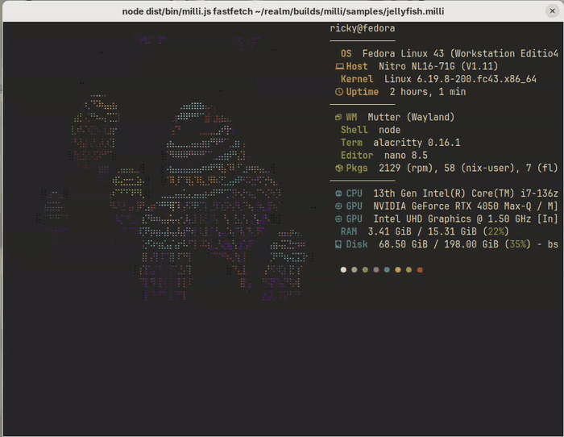564x437 pixels.
Task: Click the window title 'node dist/bin/milli.js fastfetch'
Action: (188, 11)
